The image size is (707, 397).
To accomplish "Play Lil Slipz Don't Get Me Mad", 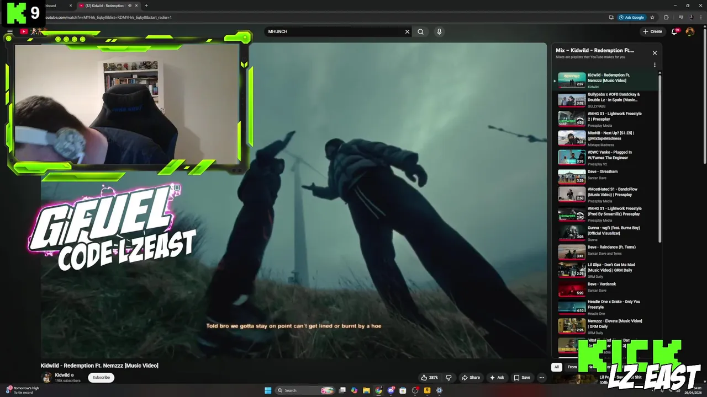I will 606,270.
